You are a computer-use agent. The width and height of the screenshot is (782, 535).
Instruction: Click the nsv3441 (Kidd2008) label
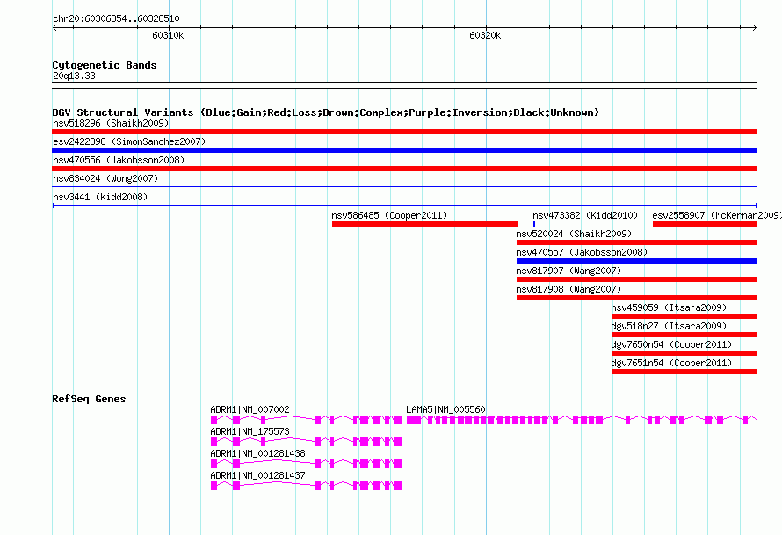pyautogui.click(x=100, y=197)
